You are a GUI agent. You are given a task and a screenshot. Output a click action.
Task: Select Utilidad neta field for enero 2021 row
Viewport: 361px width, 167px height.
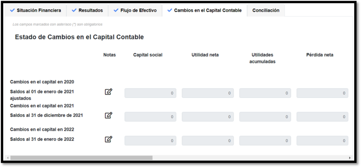click(207, 93)
